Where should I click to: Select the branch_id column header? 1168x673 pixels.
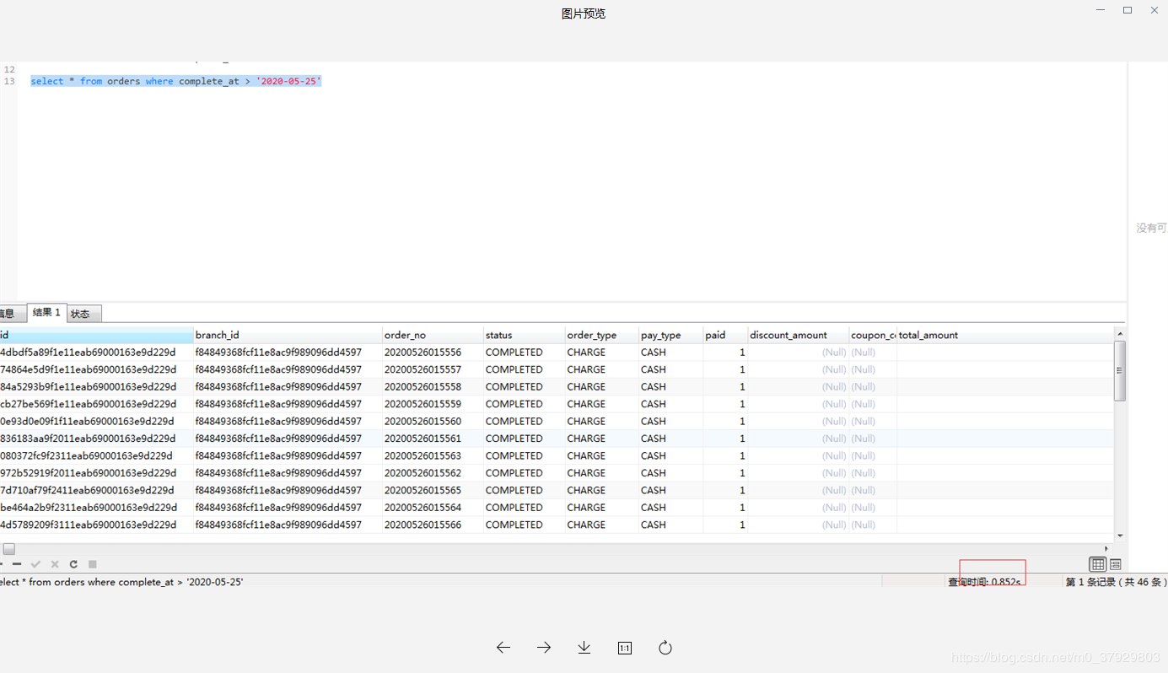[x=288, y=335]
